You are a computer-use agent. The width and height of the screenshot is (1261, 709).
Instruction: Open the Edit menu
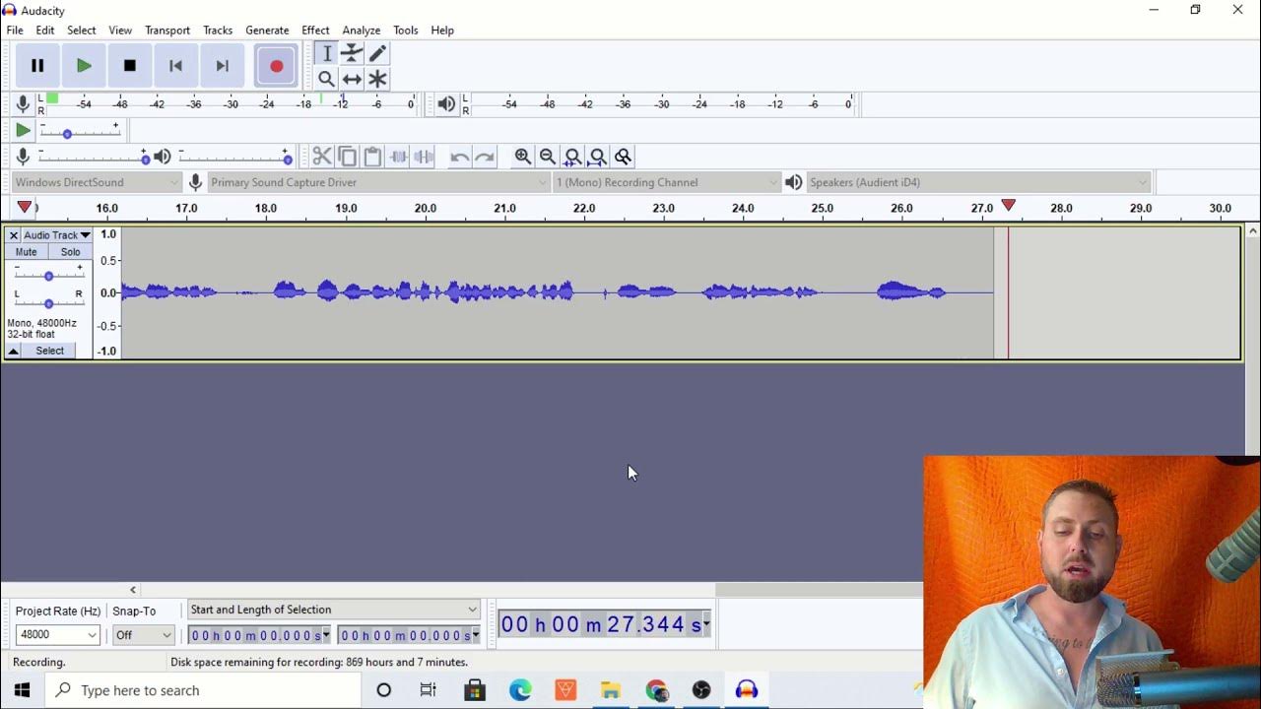click(x=45, y=31)
